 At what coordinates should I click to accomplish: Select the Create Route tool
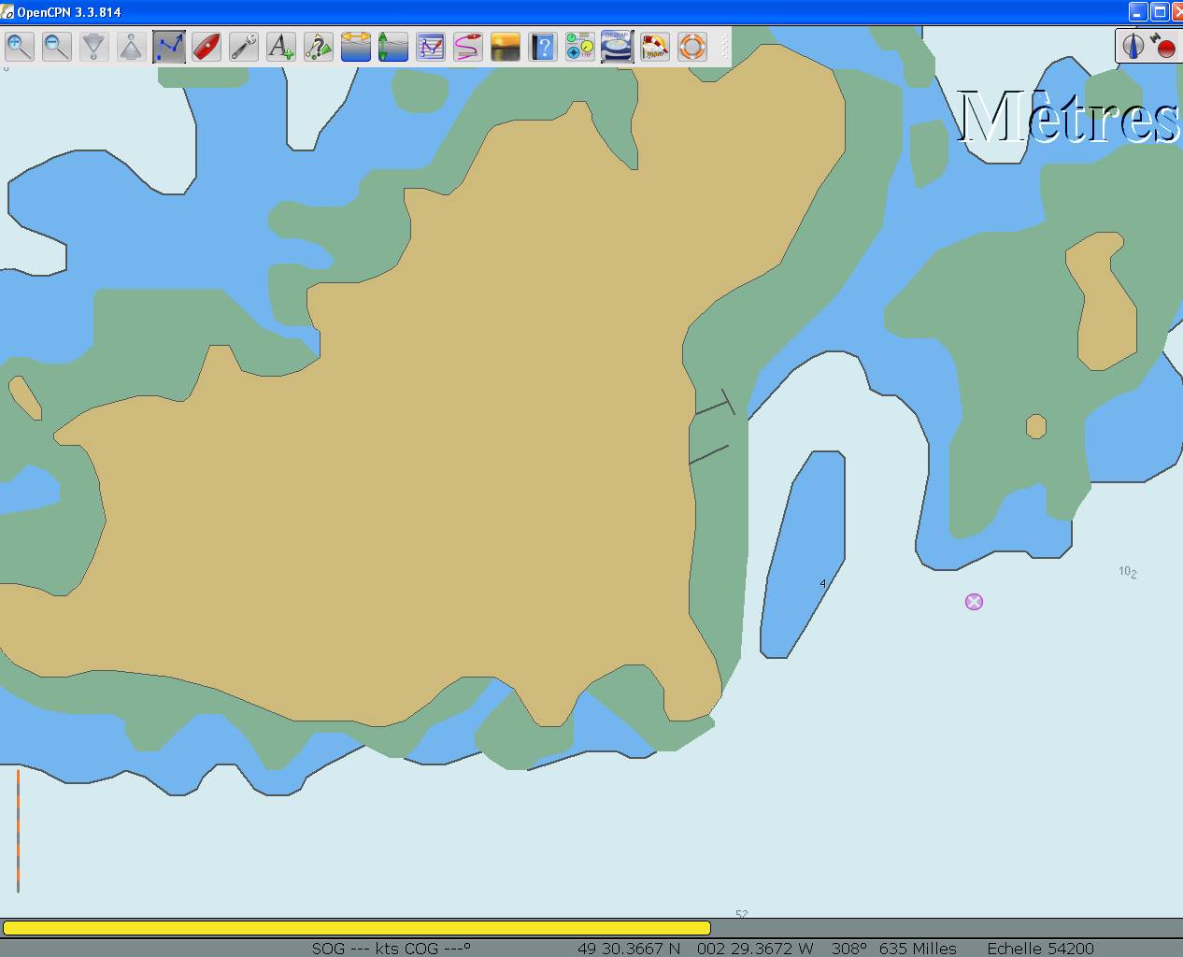[169, 47]
